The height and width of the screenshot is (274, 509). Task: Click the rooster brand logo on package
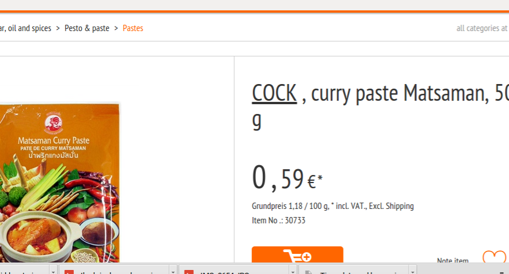(53, 123)
